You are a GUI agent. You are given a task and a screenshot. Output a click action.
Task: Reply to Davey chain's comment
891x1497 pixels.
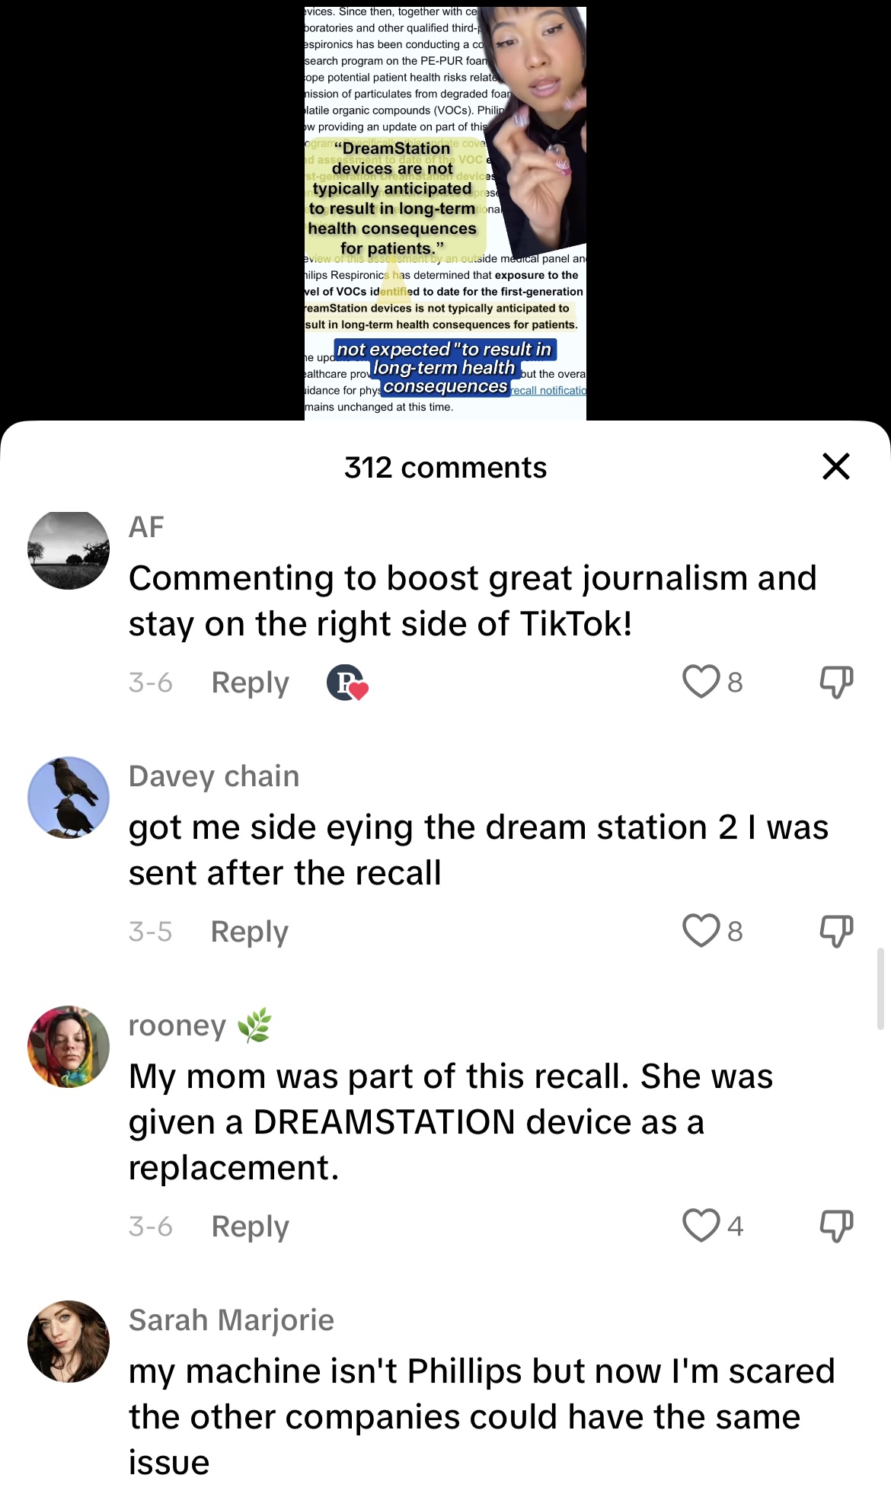tap(250, 932)
